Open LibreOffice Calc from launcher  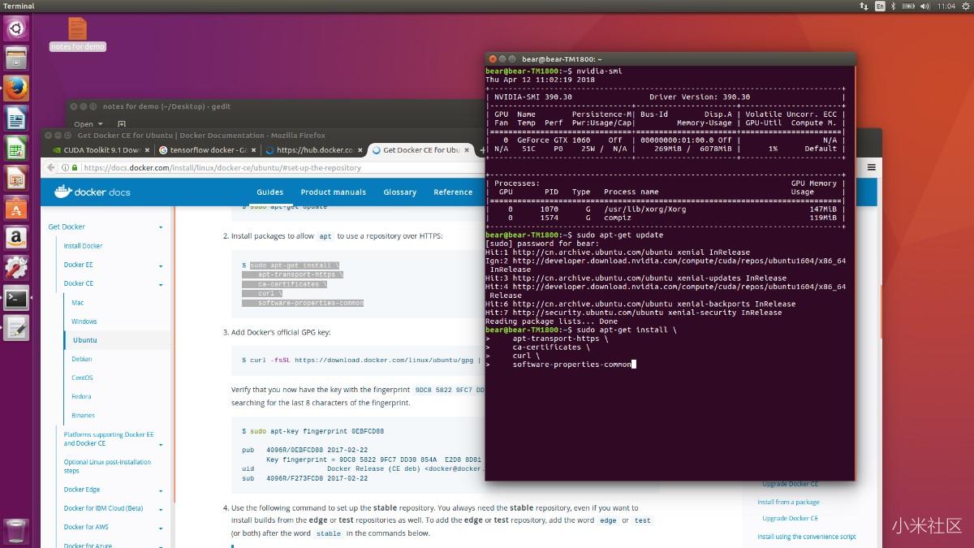(16, 148)
